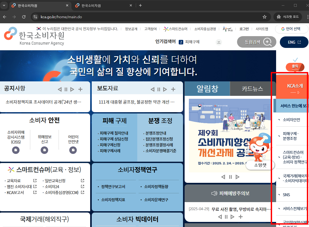Click the report icon under 위해정보 신고
Screen dimensions: 309x227
(x=44, y=150)
